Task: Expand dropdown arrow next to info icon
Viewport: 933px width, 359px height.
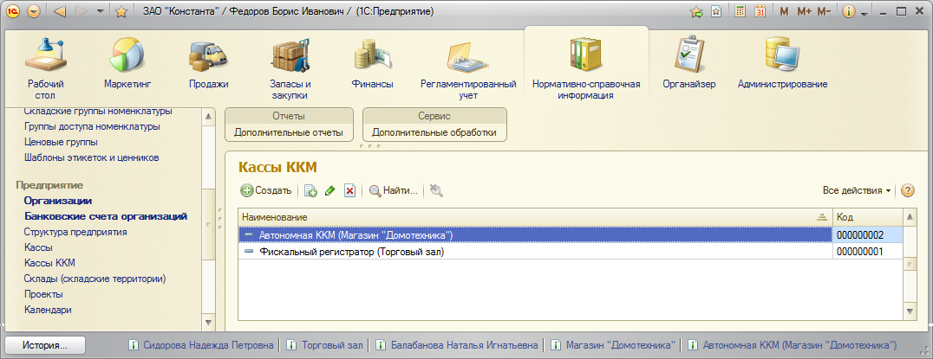Action: click(x=864, y=12)
